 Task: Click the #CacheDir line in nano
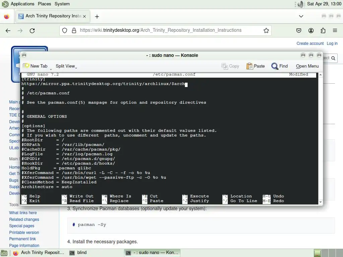coord(71,149)
